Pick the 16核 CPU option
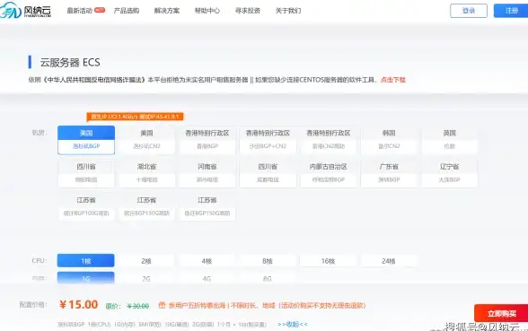The height and width of the screenshot is (331, 528). point(328,261)
